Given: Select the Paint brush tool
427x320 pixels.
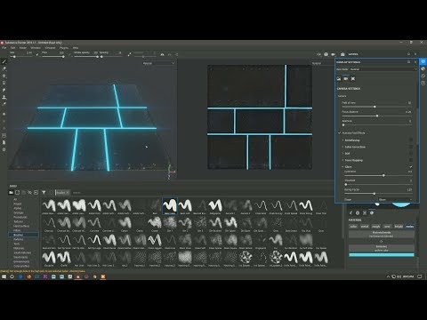Looking at the screenshot, I should coord(4,61).
